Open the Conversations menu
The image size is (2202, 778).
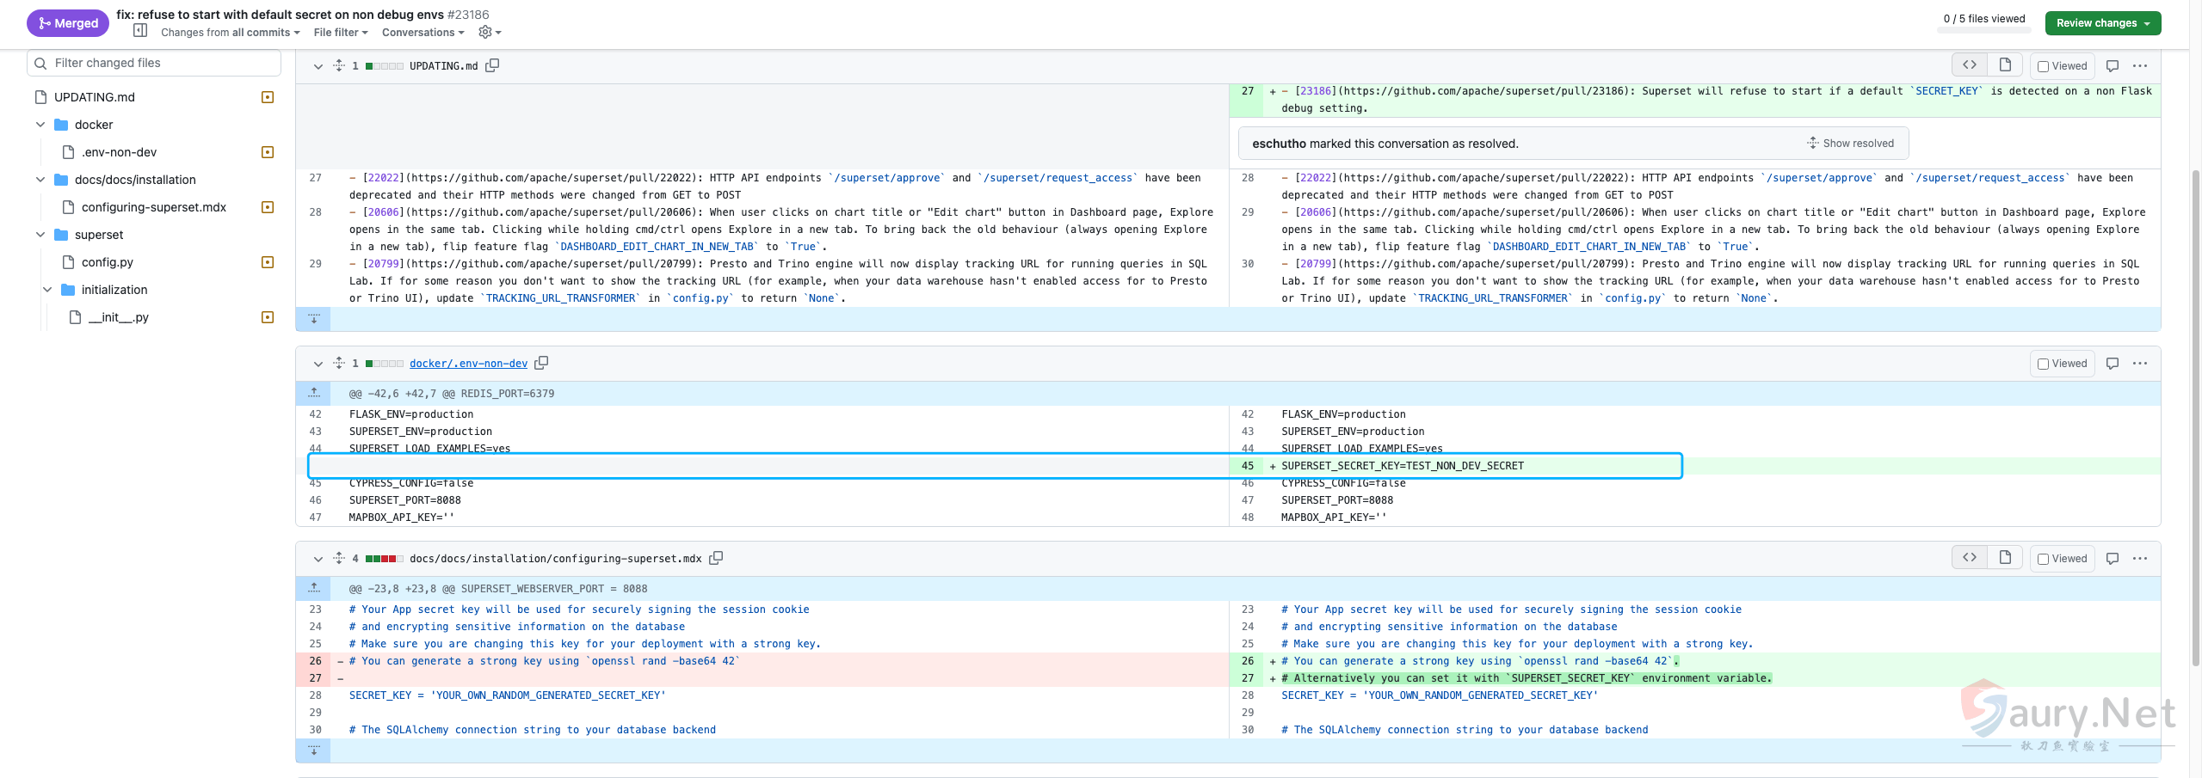423,33
